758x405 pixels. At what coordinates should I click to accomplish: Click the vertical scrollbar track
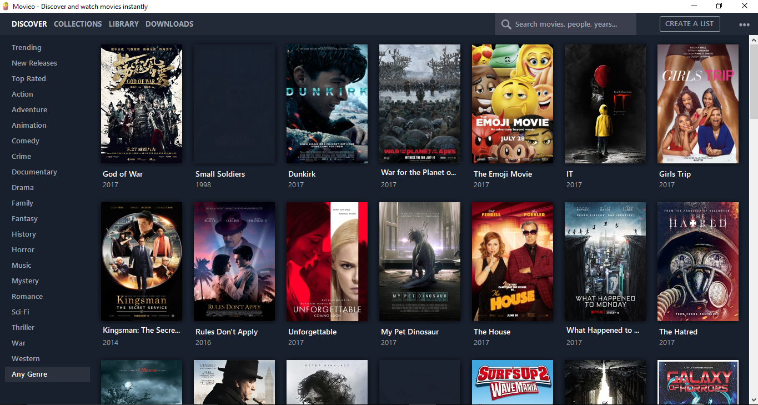(754, 222)
